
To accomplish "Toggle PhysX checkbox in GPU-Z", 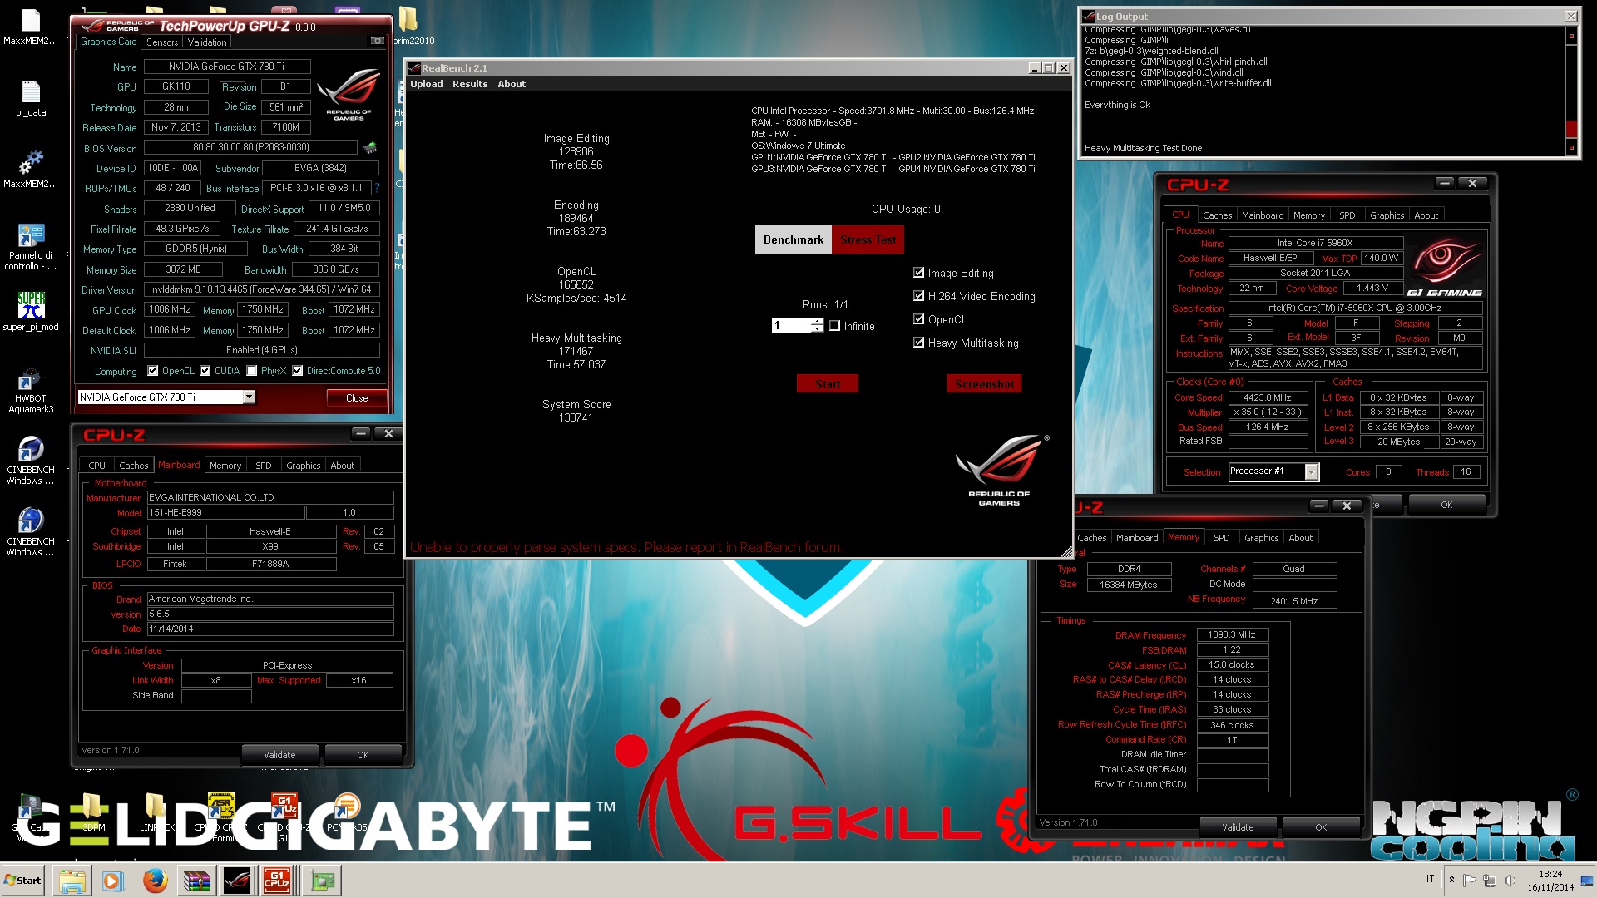I will (x=252, y=371).
